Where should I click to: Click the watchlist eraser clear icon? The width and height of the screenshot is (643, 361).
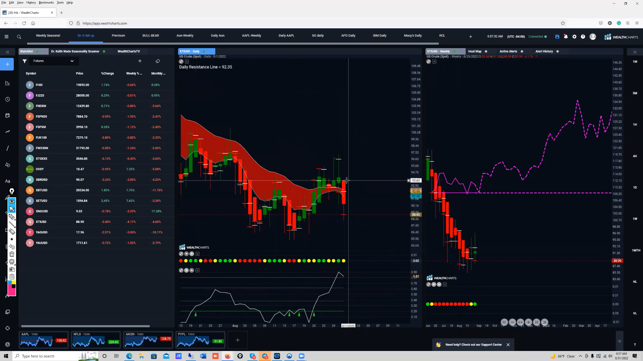[x=158, y=61]
